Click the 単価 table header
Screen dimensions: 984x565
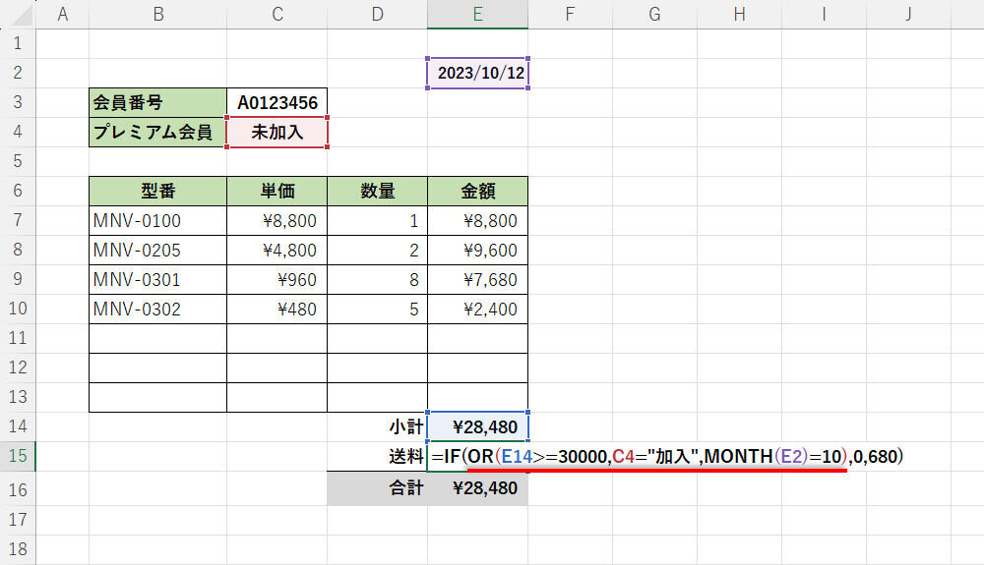tap(277, 191)
